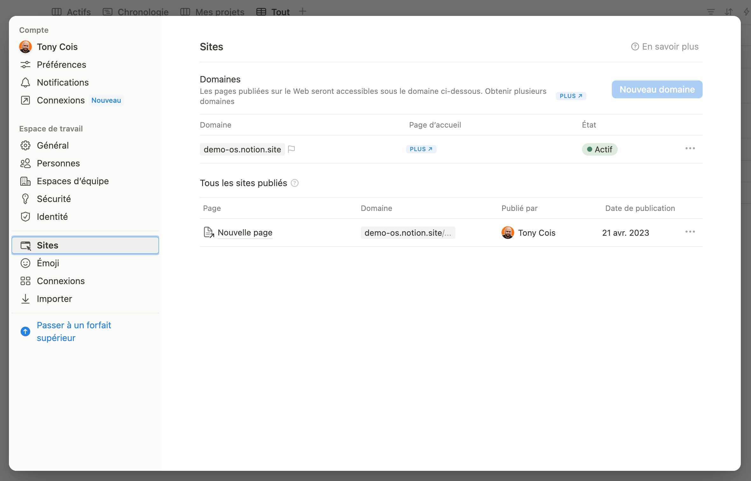Open Notifications settings via the bell icon

click(x=25, y=82)
